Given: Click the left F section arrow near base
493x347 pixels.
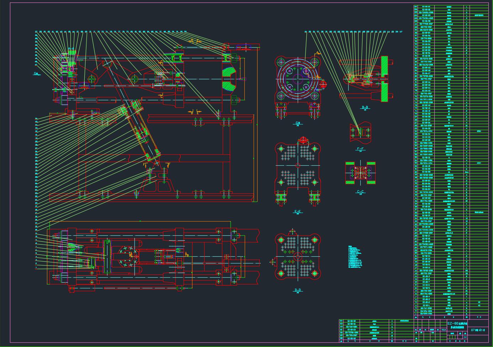Looking at the screenshot, I should (145, 165).
